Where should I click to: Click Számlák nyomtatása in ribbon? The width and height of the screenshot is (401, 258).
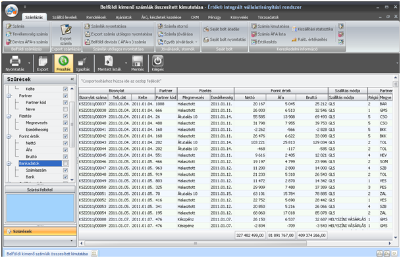click(105, 26)
